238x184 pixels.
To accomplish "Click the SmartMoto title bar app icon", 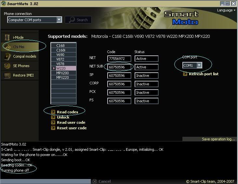I will tap(3, 3).
